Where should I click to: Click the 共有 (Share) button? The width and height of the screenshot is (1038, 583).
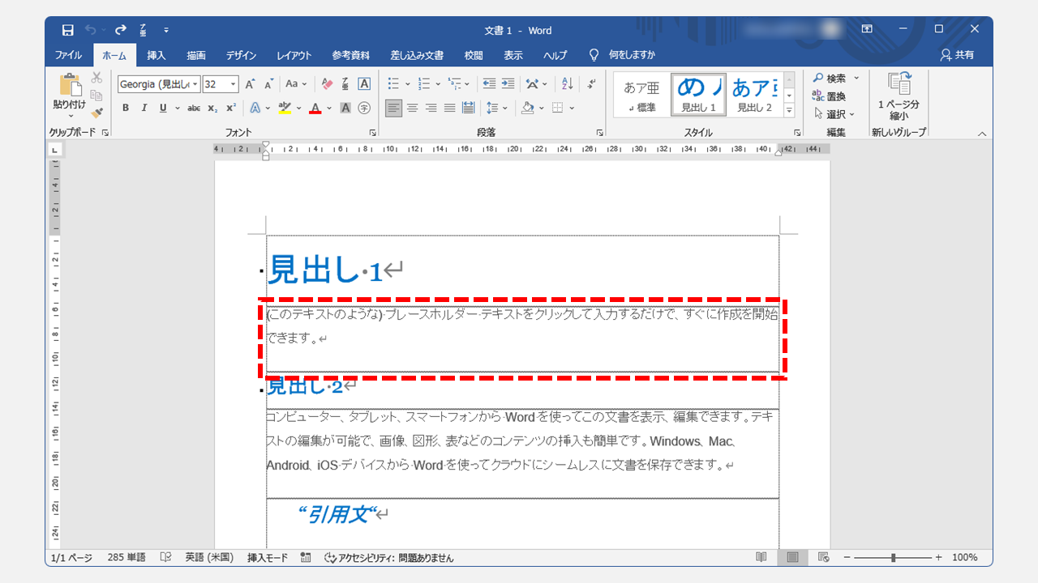point(957,55)
